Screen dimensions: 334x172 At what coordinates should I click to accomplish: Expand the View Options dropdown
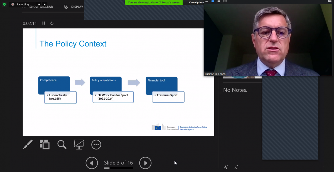[197, 3]
